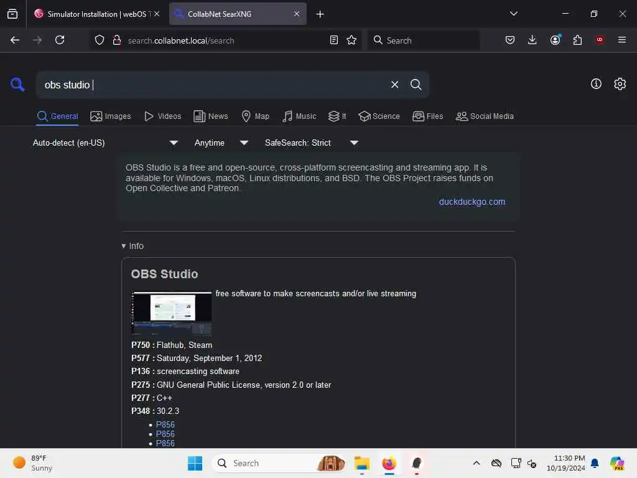
Task: Open the About info icon
Action: coord(596,84)
